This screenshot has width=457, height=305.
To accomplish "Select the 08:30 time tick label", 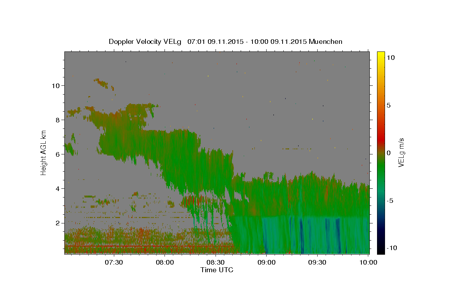I will pos(216,263).
